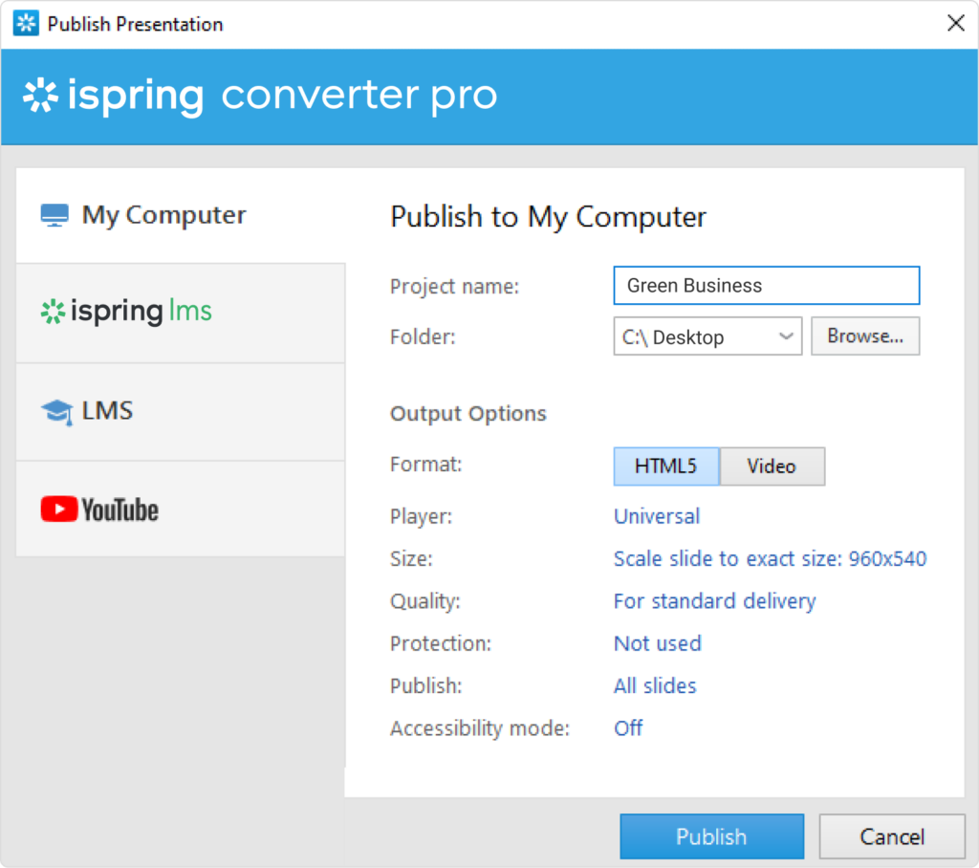The width and height of the screenshot is (979, 868).
Task: Switch to the YouTube tab
Action: click(181, 509)
